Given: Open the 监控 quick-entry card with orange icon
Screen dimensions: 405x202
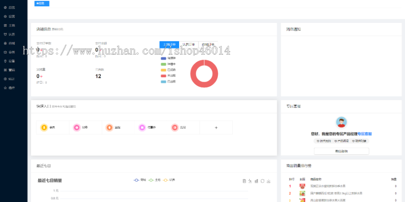Looking at the screenshot, I should click(118, 127).
